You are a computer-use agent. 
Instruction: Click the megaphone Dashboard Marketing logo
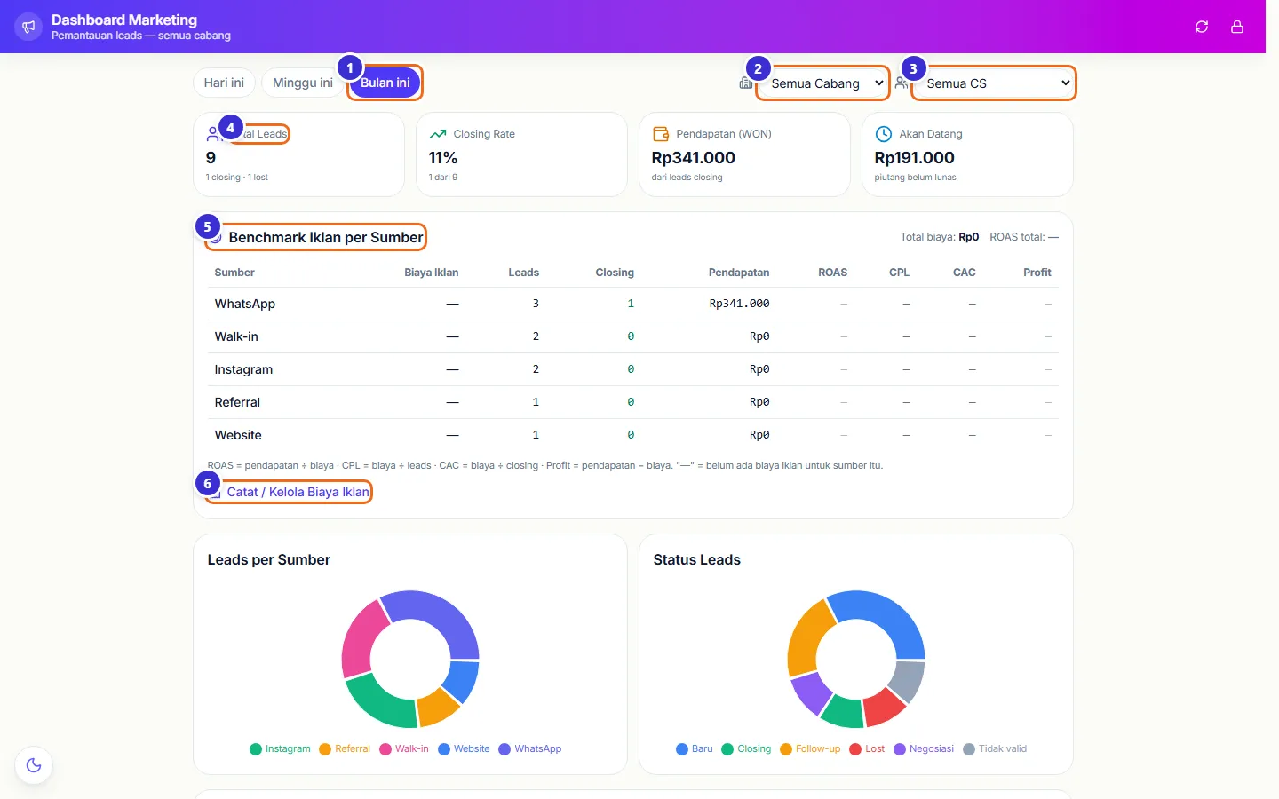(28, 27)
